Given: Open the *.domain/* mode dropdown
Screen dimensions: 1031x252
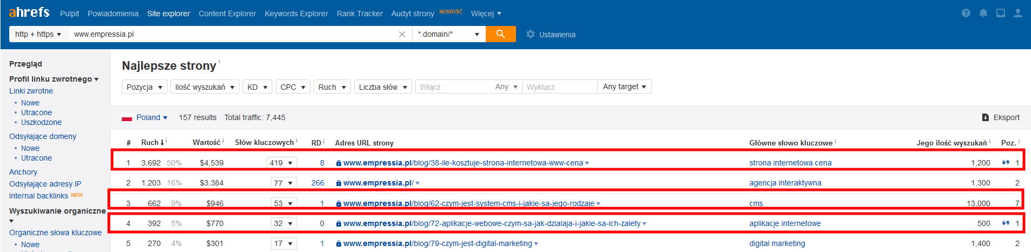Looking at the screenshot, I should pos(449,34).
